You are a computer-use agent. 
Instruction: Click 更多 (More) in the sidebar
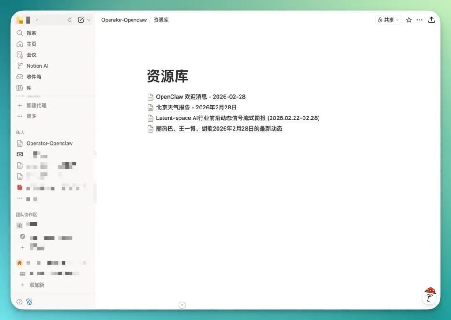click(31, 116)
